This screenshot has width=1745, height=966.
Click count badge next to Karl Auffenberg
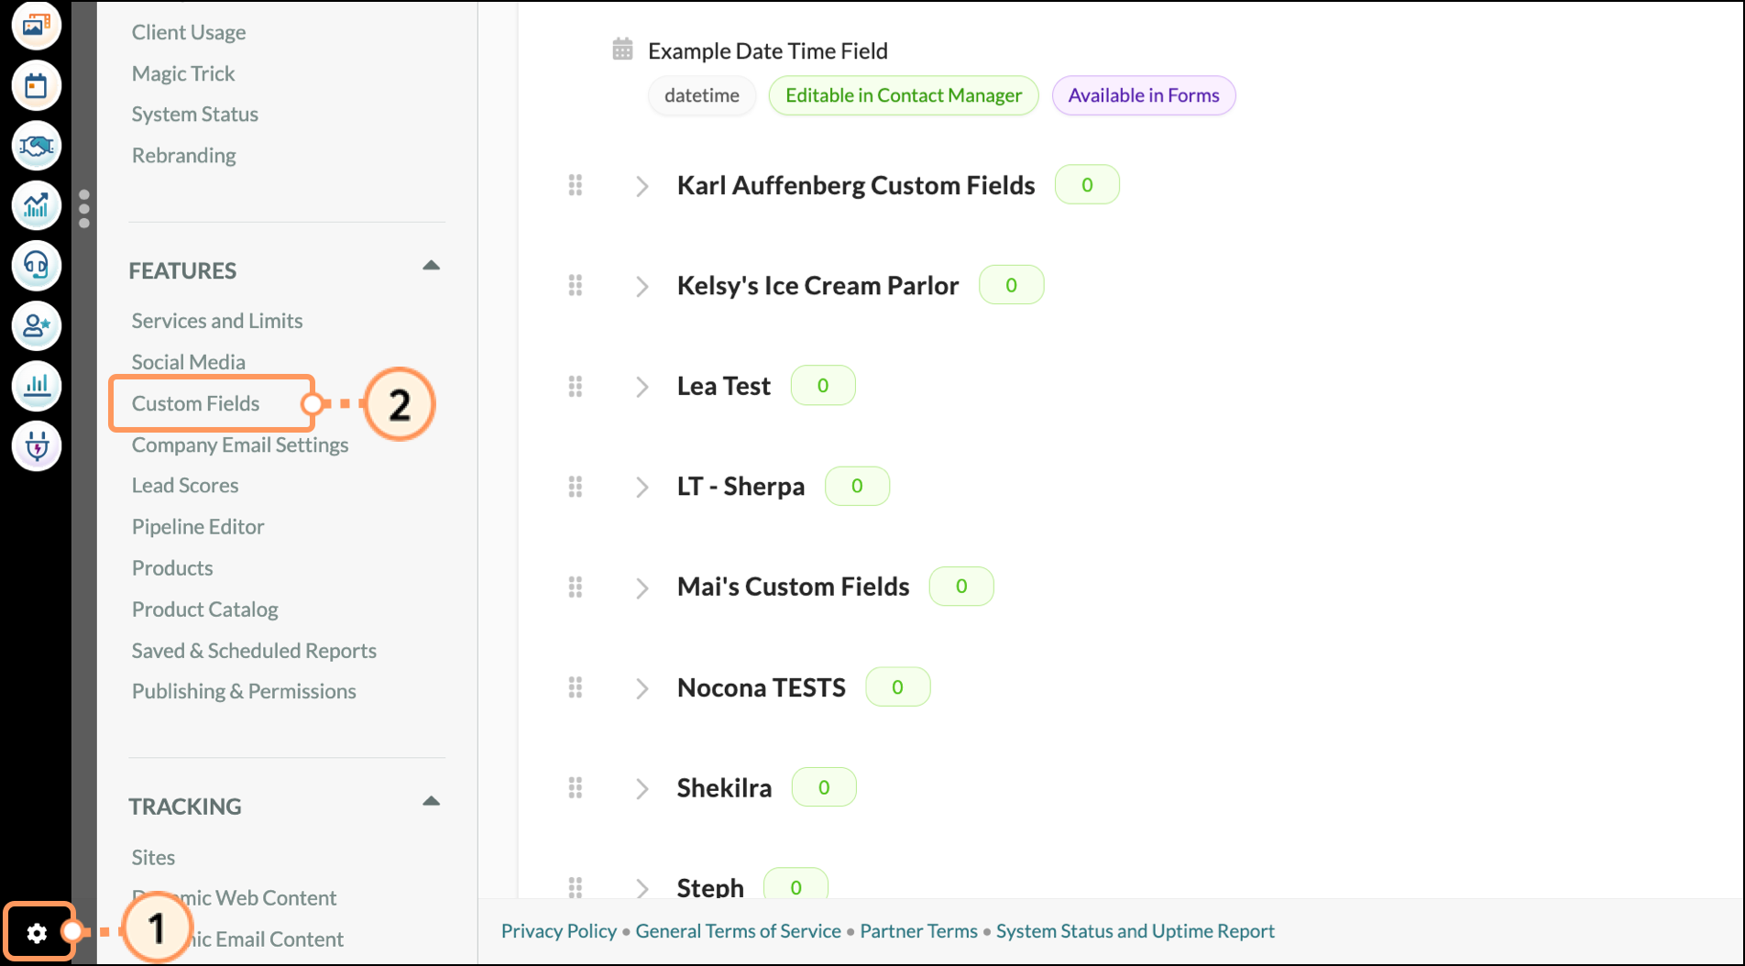tap(1087, 185)
